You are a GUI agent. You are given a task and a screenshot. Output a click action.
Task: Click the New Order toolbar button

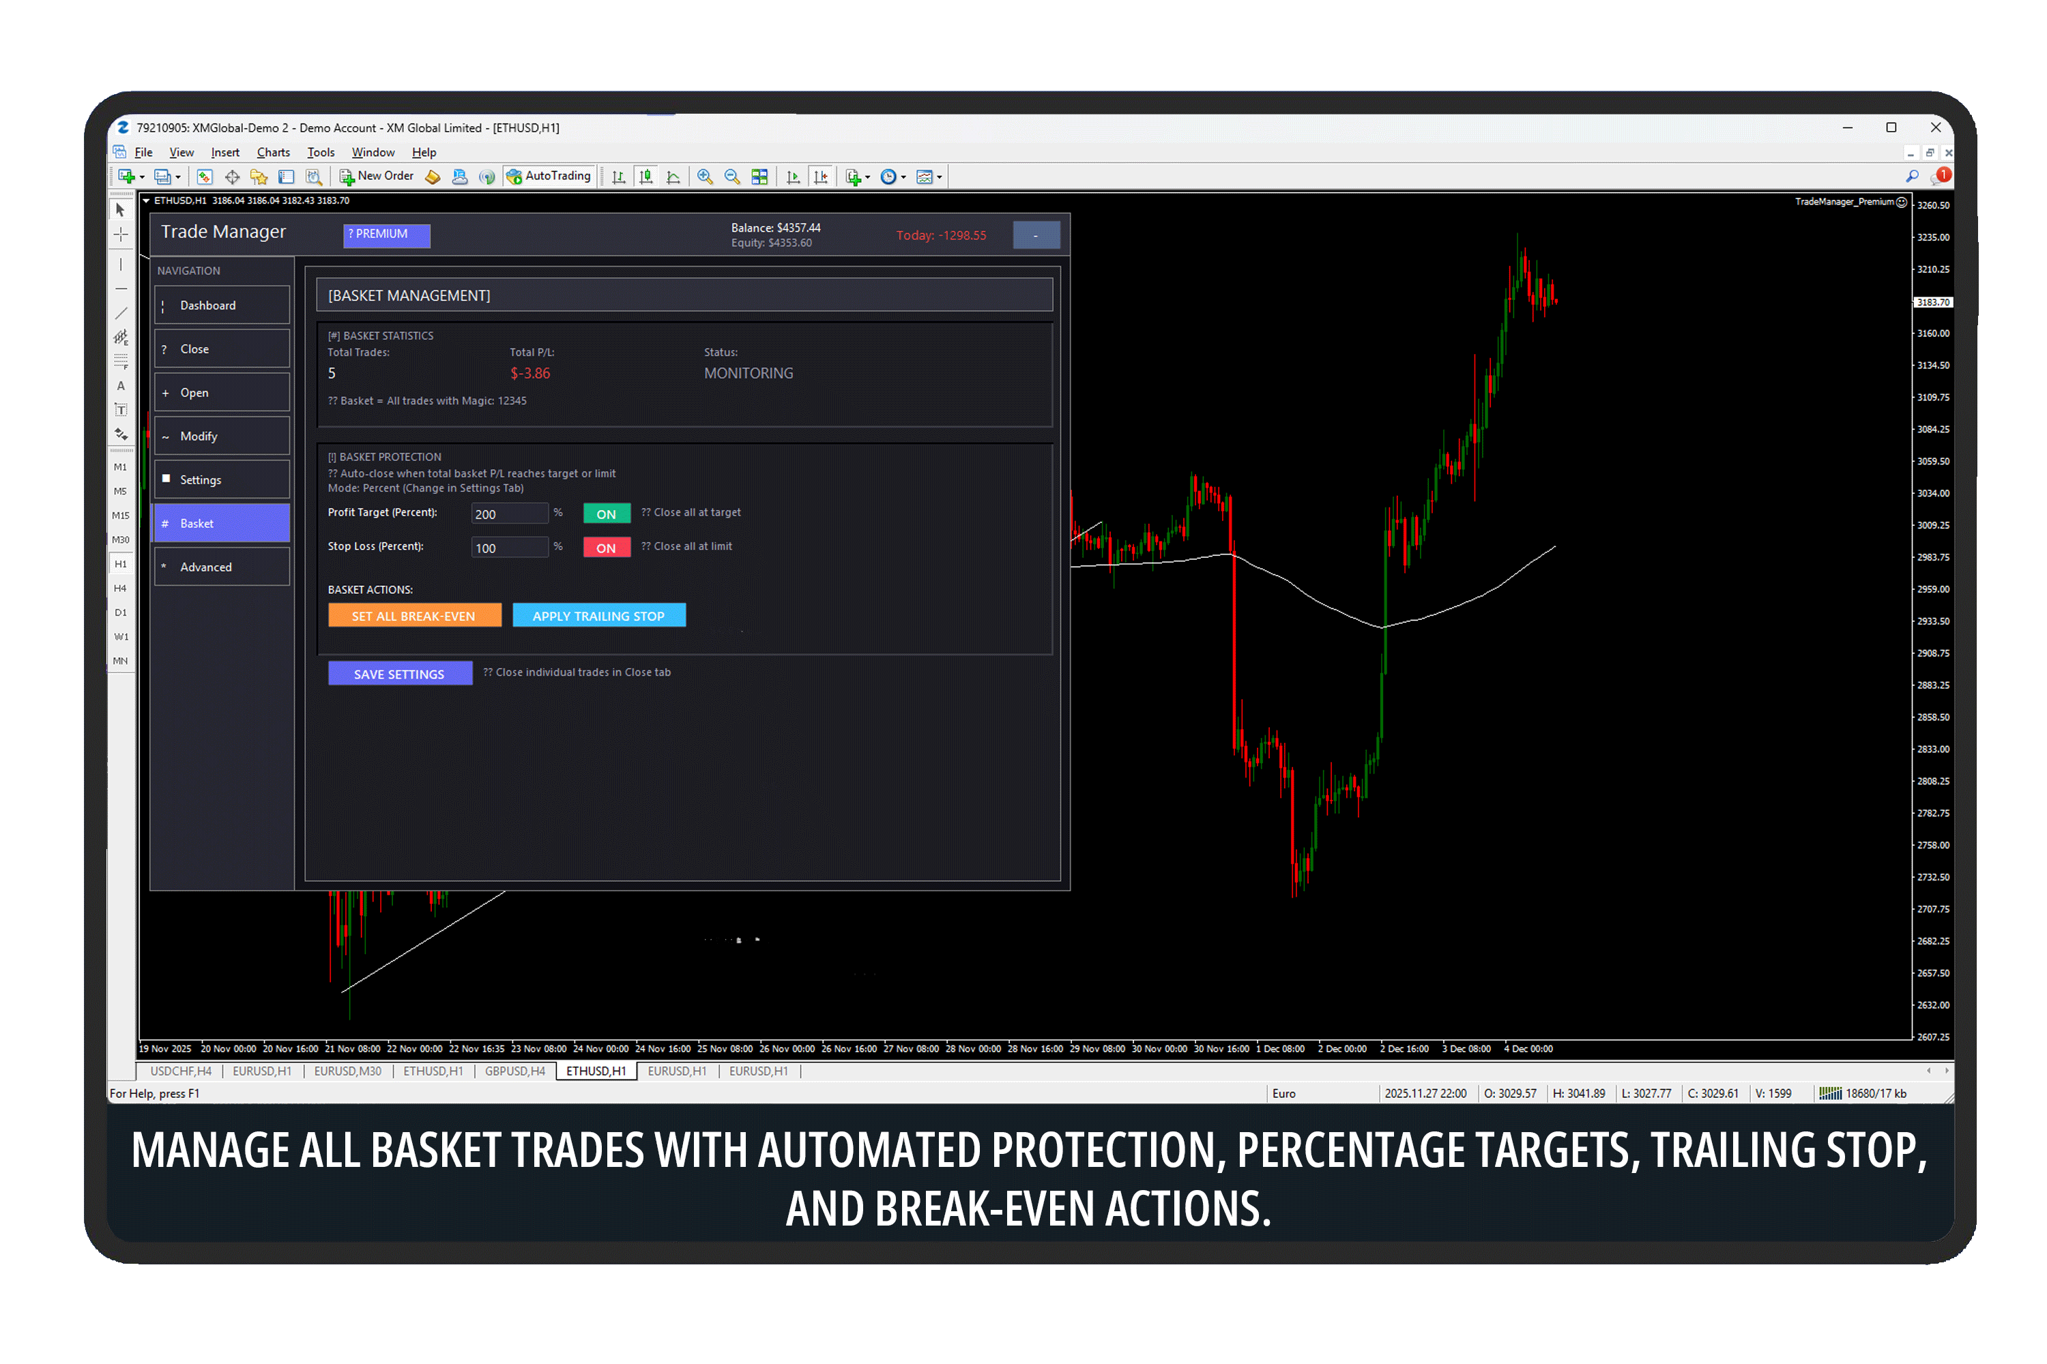376,176
